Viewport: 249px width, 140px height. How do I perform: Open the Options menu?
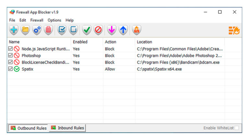[54, 20]
